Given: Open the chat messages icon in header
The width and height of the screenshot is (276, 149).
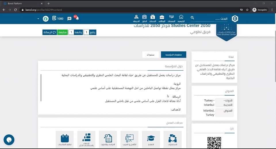Looking at the screenshot, I should (x=69, y=19).
